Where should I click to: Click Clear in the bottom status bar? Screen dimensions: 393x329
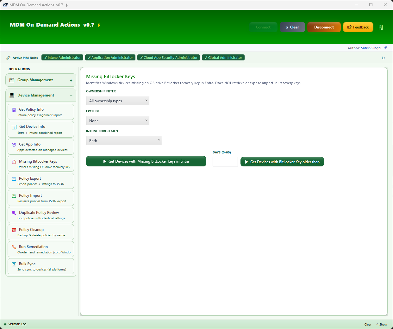point(368,324)
